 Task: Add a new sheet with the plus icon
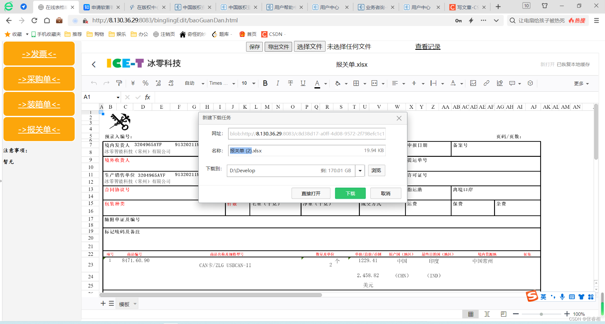click(x=103, y=304)
